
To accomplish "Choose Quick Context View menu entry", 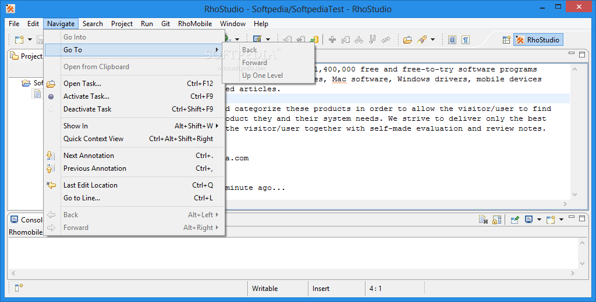I will (x=134, y=139).
